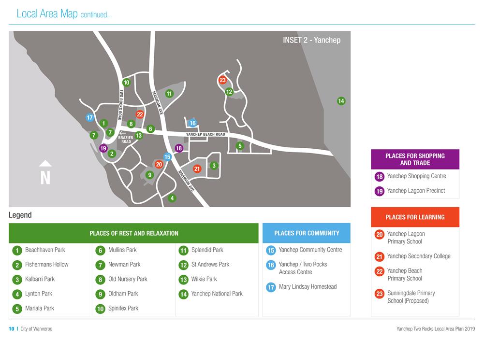
Task: Click the Brazier Road label on map
Action: [x=126, y=139]
